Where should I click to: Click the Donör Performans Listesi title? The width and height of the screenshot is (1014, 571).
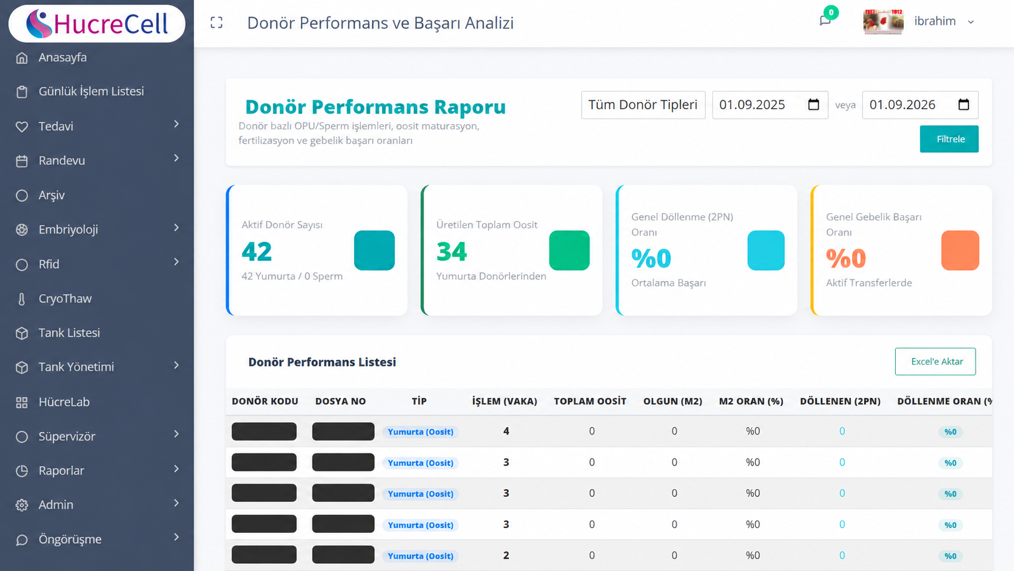[x=322, y=362]
